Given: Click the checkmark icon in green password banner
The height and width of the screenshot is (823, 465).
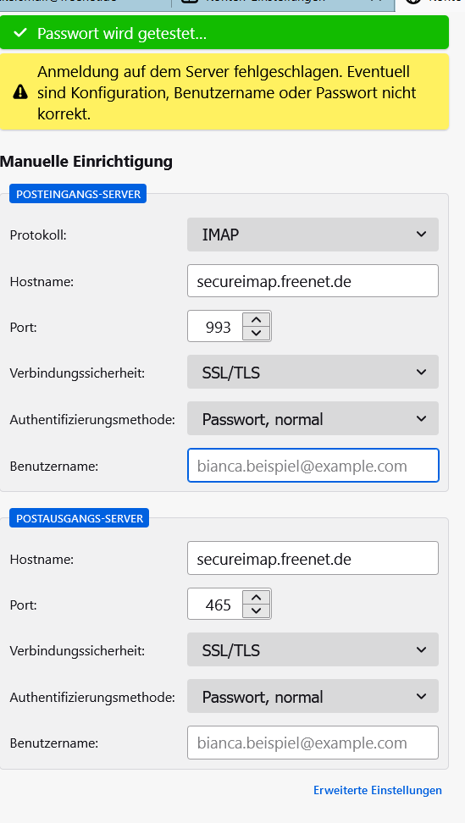Looking at the screenshot, I should tap(20, 33).
